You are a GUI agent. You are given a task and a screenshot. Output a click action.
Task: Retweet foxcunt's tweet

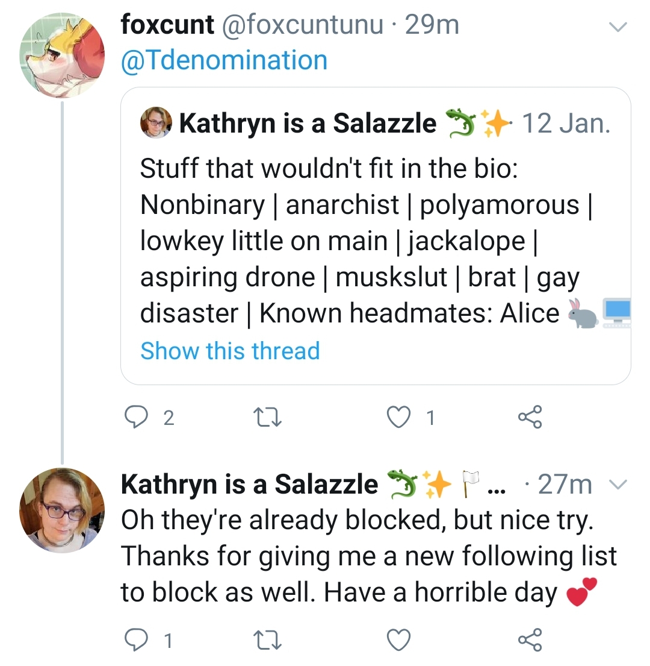[267, 417]
